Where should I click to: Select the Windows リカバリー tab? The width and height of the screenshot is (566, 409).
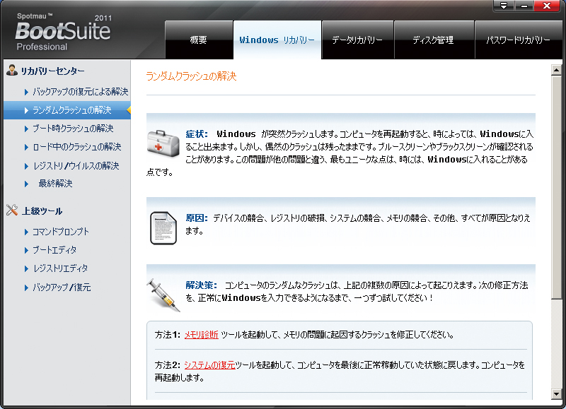[x=277, y=40]
